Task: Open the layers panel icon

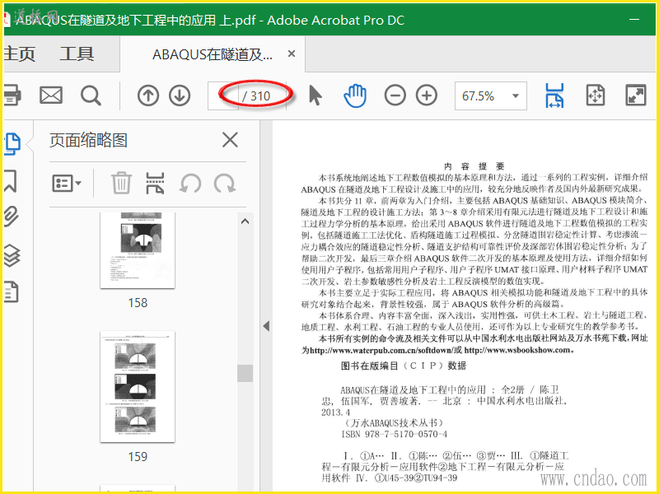Action: 12,254
